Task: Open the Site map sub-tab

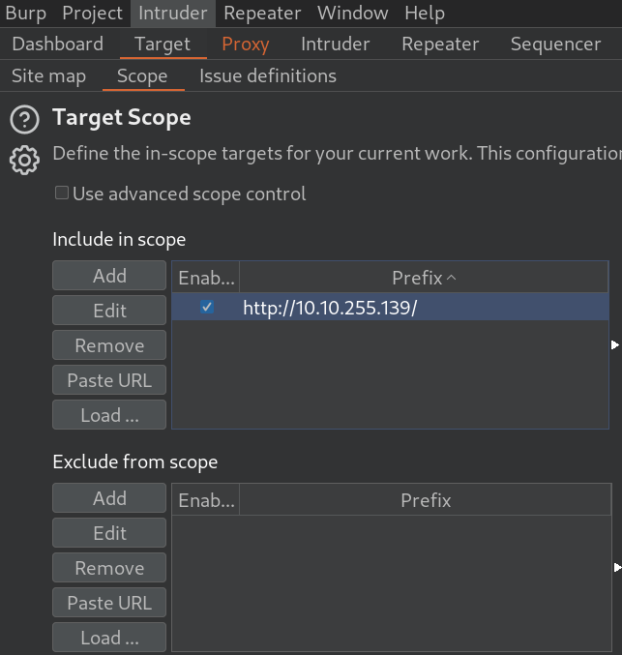Action: tap(49, 76)
